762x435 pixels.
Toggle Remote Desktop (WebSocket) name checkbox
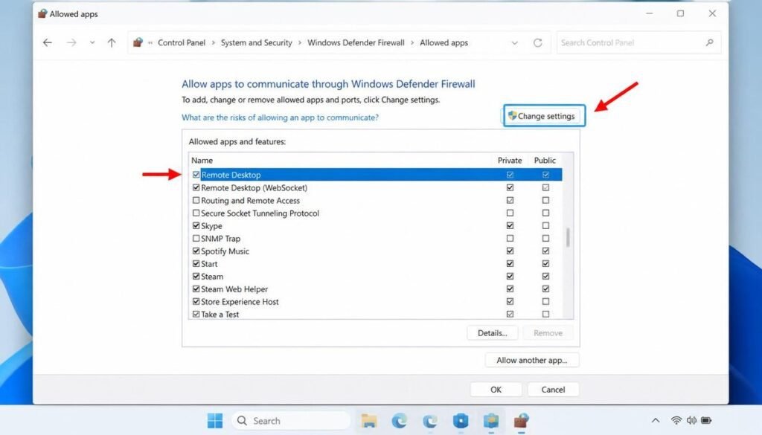[x=196, y=187]
